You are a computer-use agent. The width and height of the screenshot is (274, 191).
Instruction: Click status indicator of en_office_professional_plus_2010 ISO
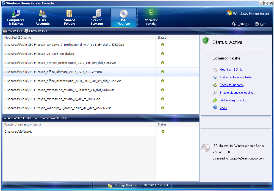(163, 81)
